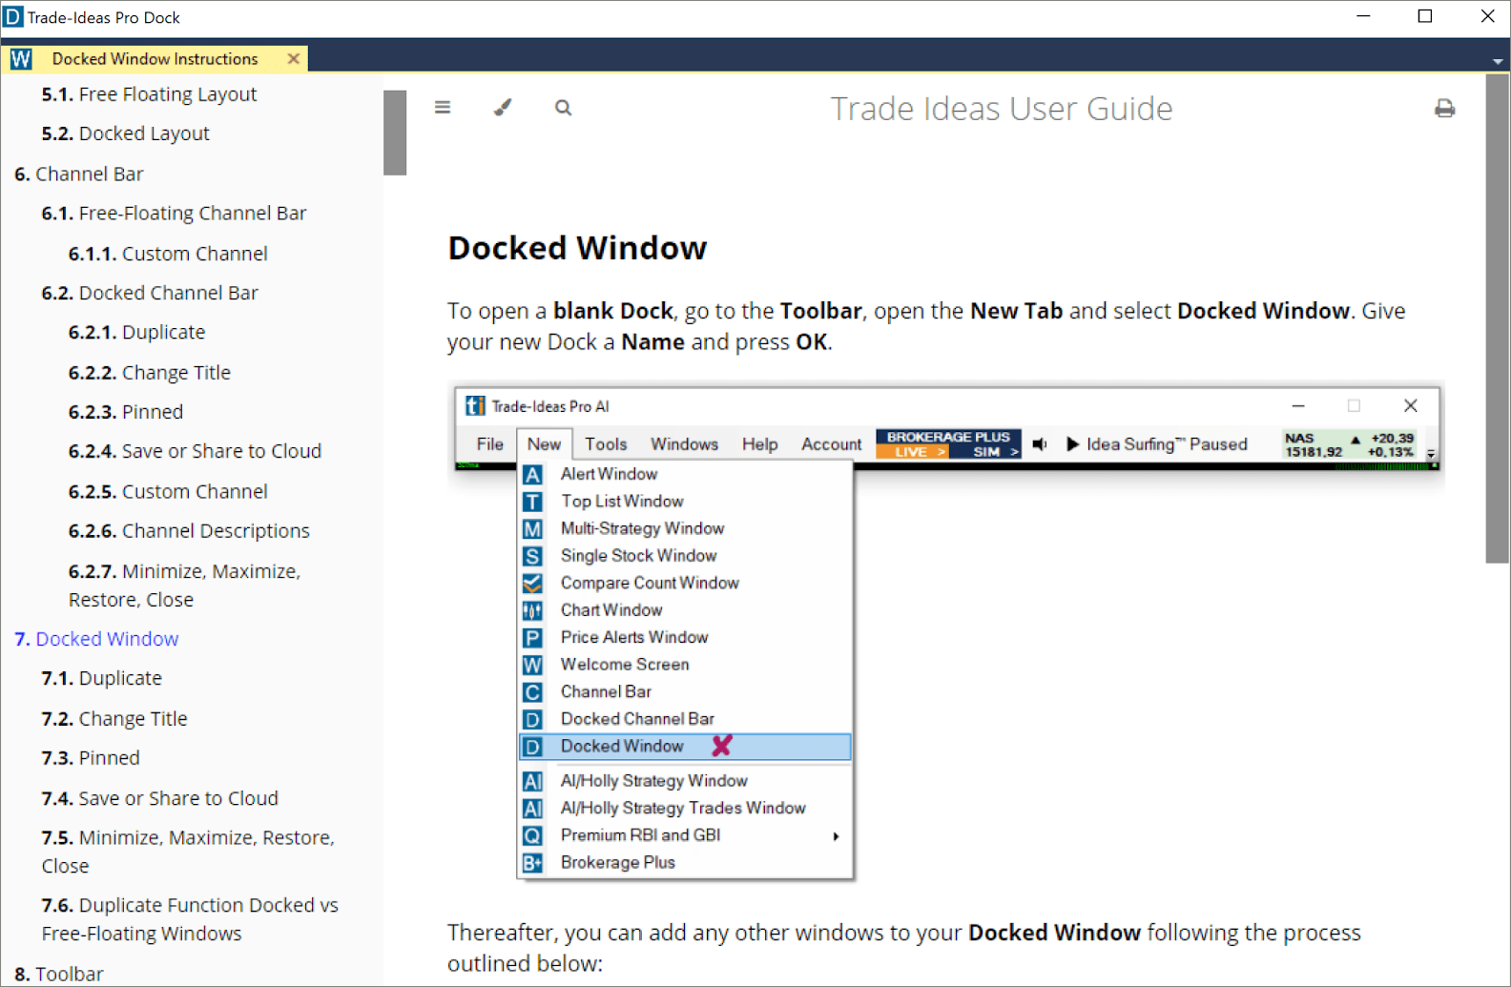Image resolution: width=1511 pixels, height=987 pixels.
Task: Open the 6. Channel Bar section
Action: click(79, 174)
